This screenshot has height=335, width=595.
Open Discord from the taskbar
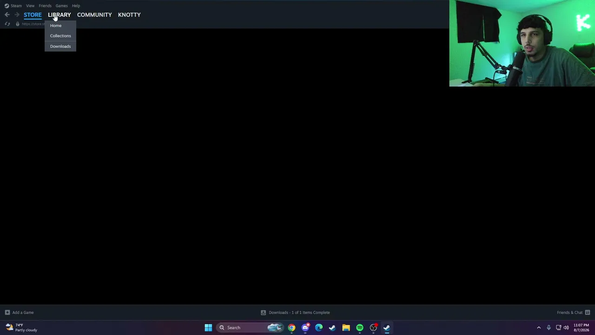[305, 328]
